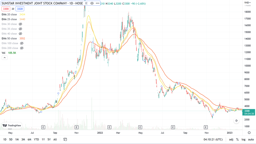Viewport: 256px width, 144px height.
Task: Click the 18000 price axis label
Action: point(248,12)
